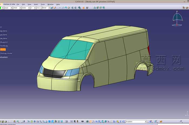This screenshot has height=125, width=189.
Task: Click the last teal icon in top toolbar group
Action: click(x=104, y=8)
